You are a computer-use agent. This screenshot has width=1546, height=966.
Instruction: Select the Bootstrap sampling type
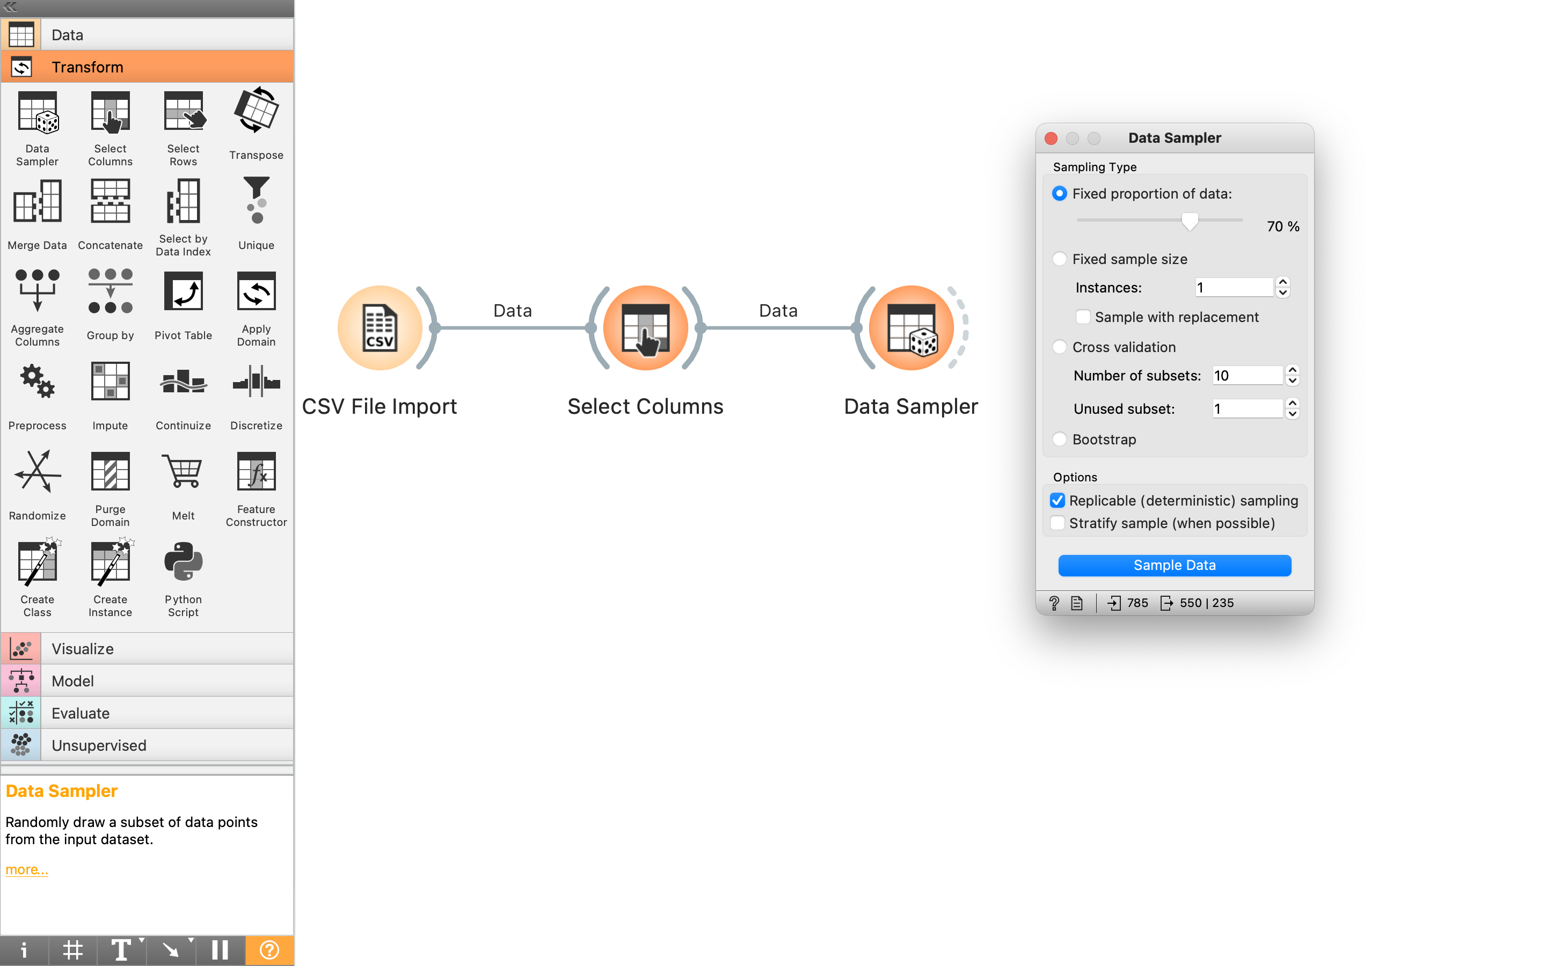click(x=1060, y=439)
